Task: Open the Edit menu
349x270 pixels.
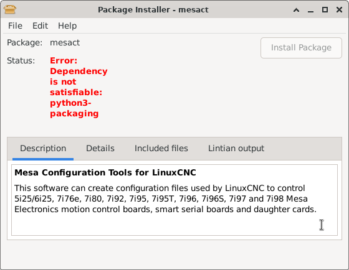Action: point(40,26)
